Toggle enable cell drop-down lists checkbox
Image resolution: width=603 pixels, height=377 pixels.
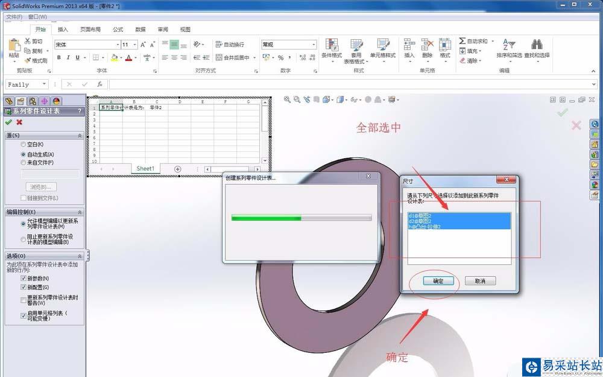(24, 316)
